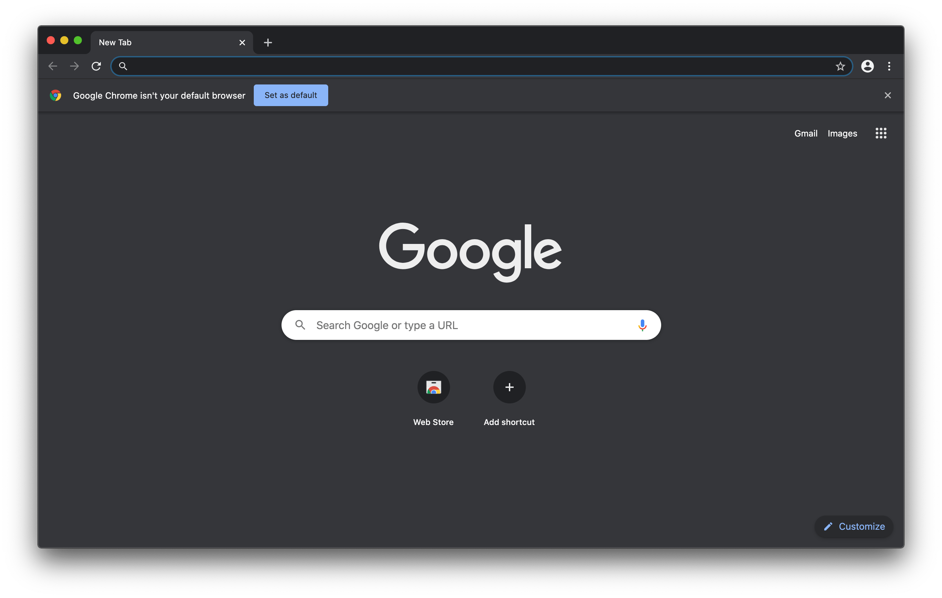Click the Web Store shortcut icon
The width and height of the screenshot is (942, 598).
point(433,387)
